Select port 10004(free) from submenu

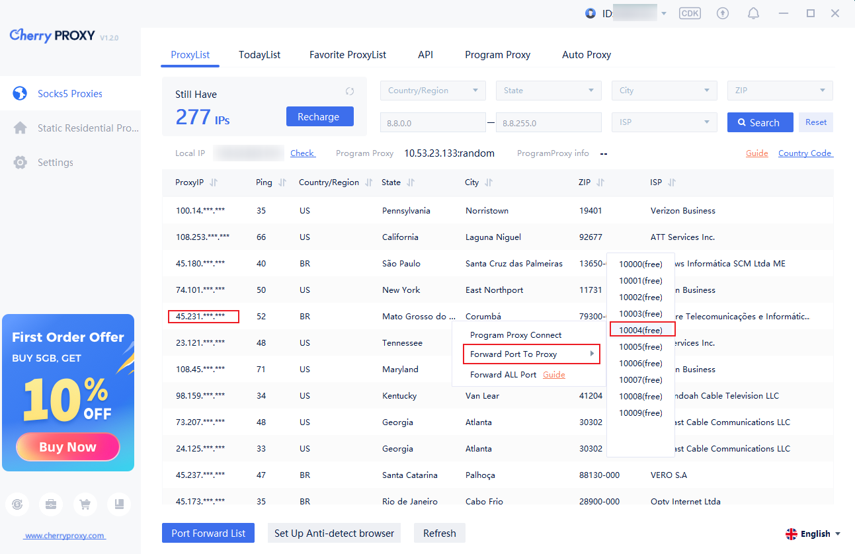(641, 330)
